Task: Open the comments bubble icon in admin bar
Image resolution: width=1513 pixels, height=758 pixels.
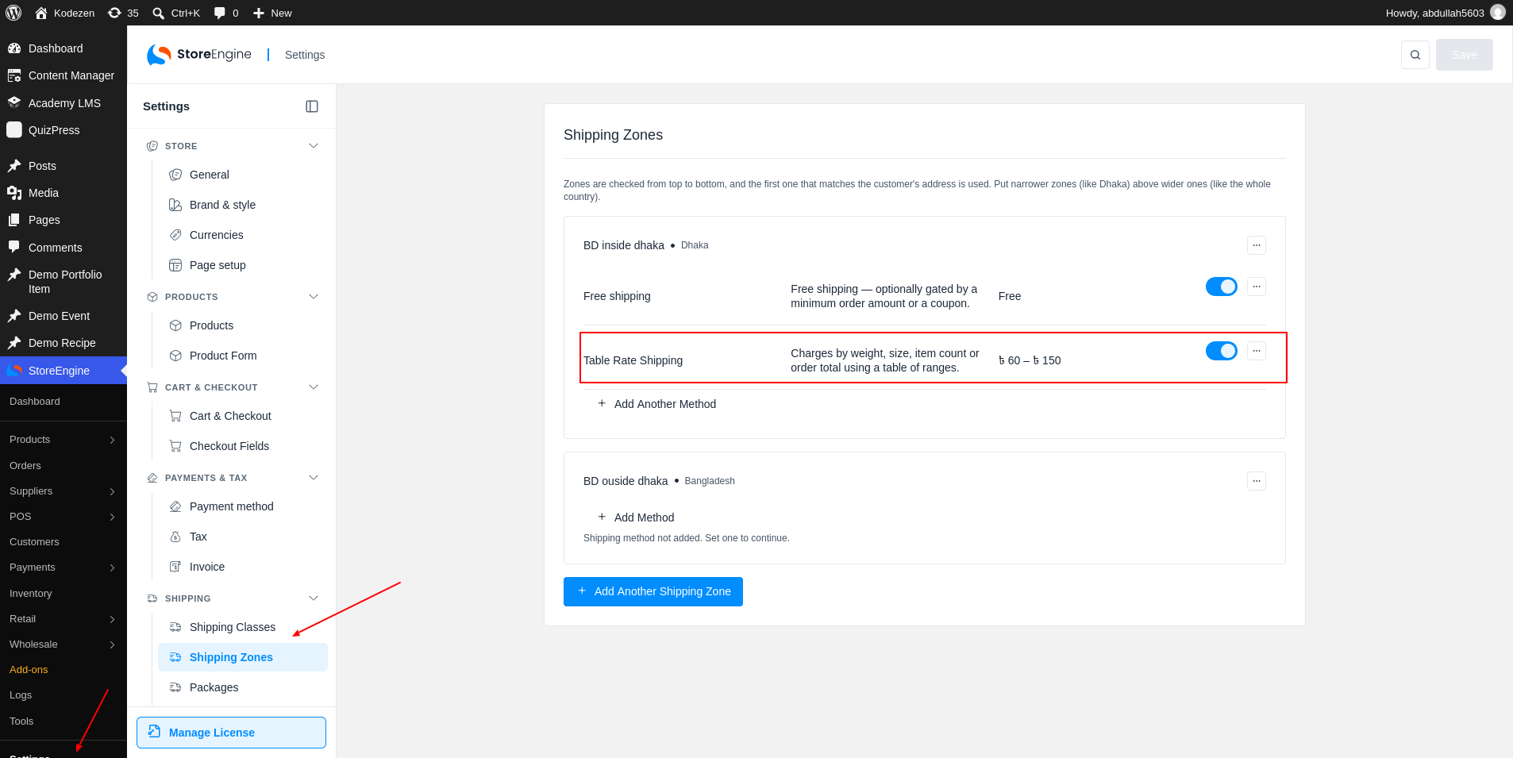Action: click(220, 13)
